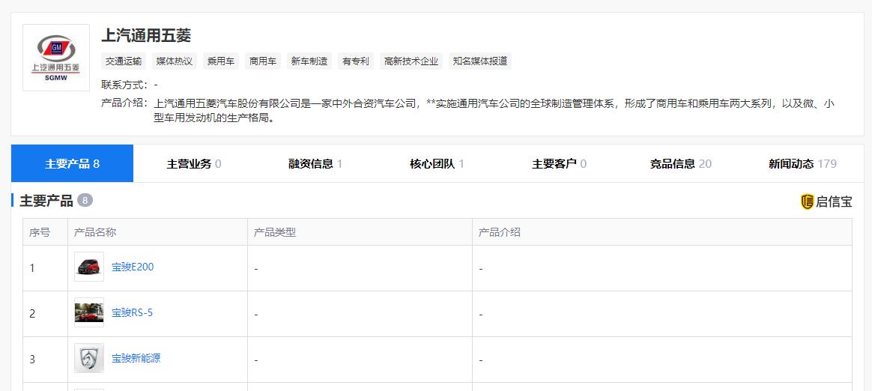Click the 上汽通用五菱 company title
The height and width of the screenshot is (391, 872).
click(x=146, y=36)
